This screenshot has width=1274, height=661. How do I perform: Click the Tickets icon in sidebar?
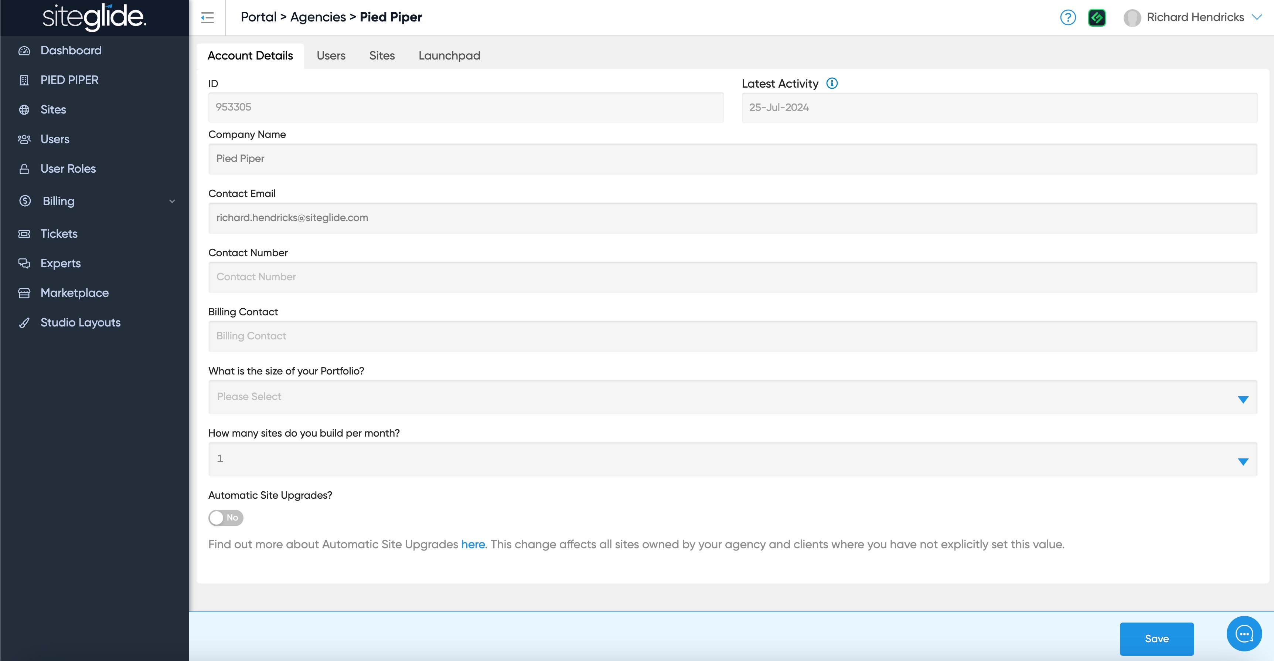click(24, 234)
